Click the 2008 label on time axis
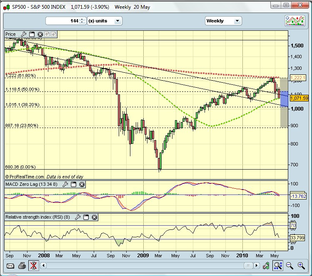 tap(44, 255)
